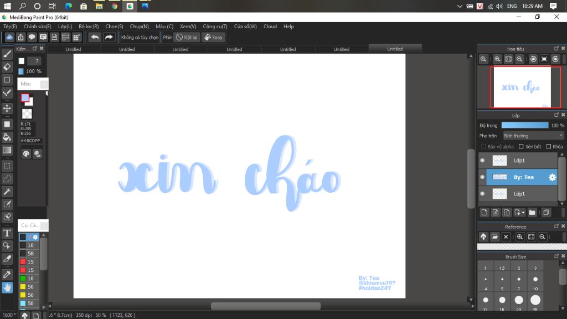Hide the By: Tea layer
Screen dimensions: 567x319
pyautogui.click(x=482, y=177)
